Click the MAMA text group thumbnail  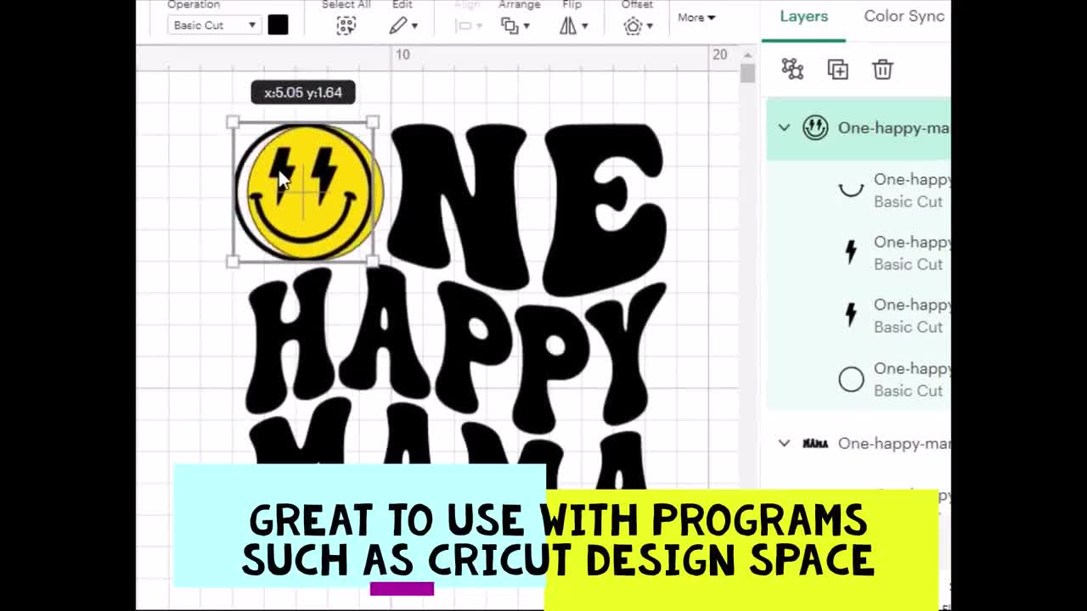(815, 443)
